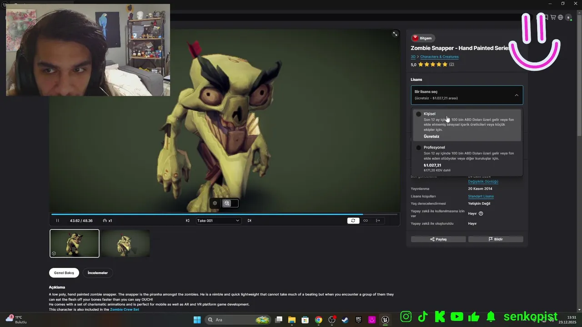The width and height of the screenshot is (582, 327).
Task: Open the Characters & Creatures category
Action: click(439, 57)
